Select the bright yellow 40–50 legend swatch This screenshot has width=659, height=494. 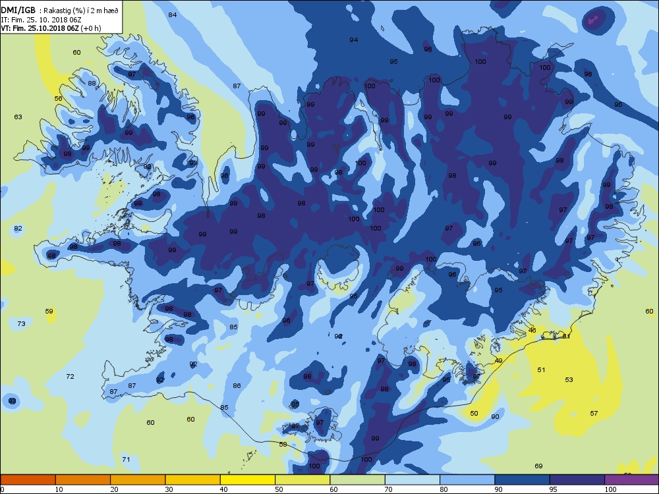pyautogui.click(x=248, y=480)
